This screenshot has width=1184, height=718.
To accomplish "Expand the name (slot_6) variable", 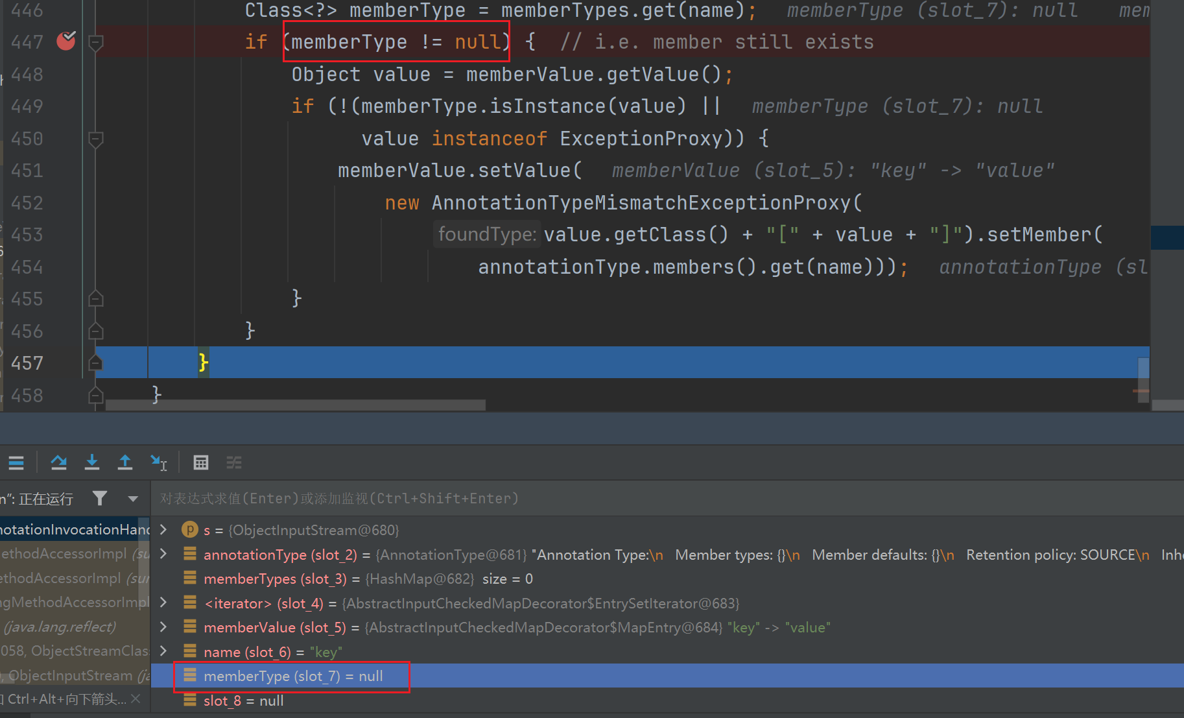I will pos(164,651).
